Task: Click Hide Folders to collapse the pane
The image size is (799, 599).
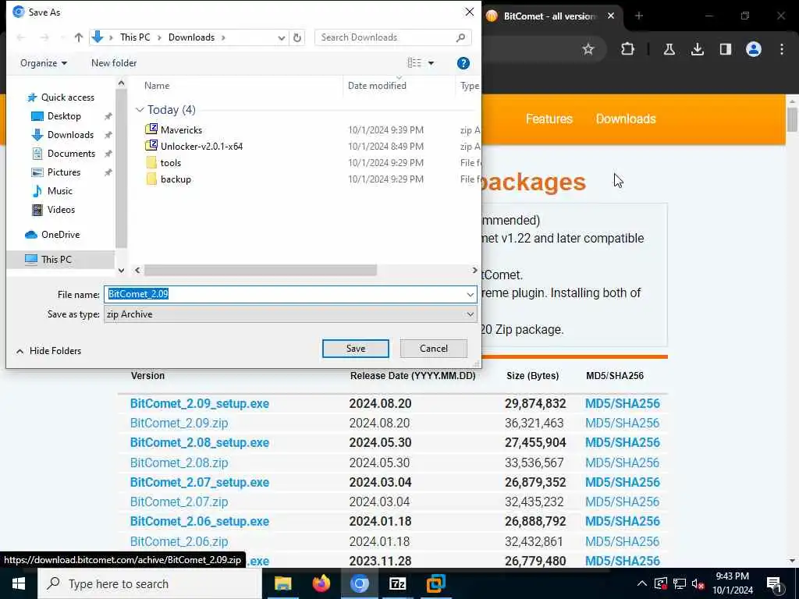Action: [x=48, y=351]
